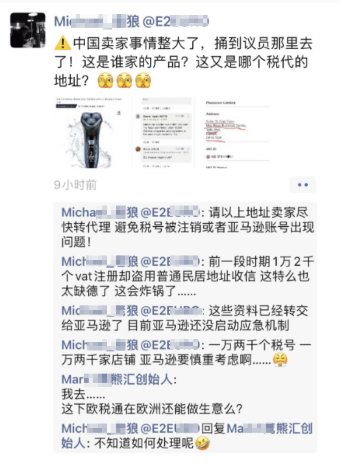This screenshot has height=461, width=340.
Task: Tap the third shocked face emoji
Action: pos(143,80)
